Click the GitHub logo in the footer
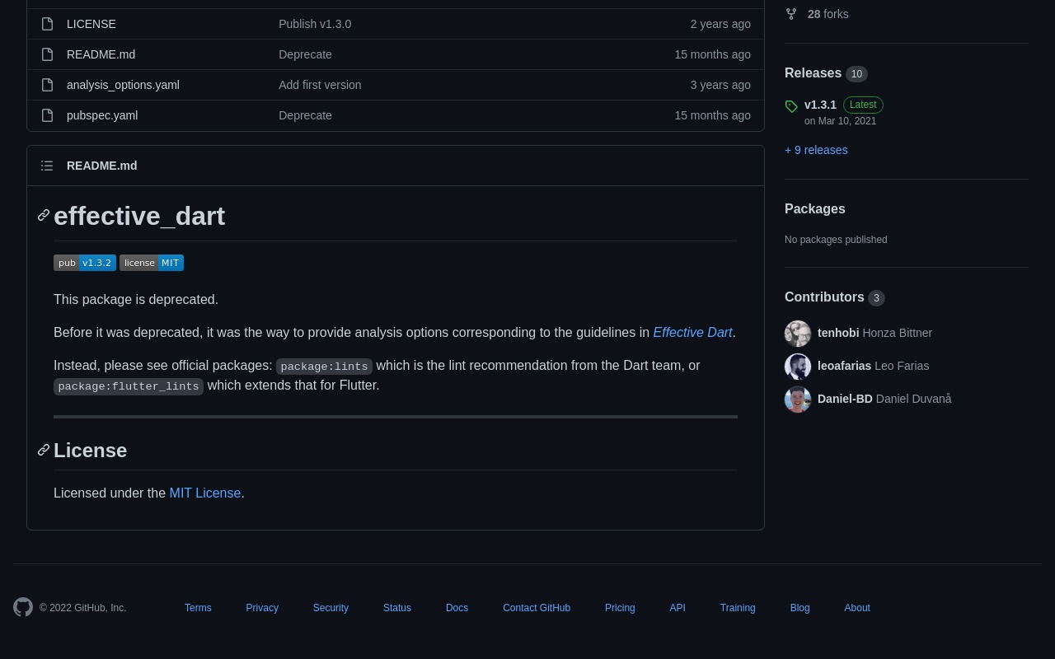The width and height of the screenshot is (1055, 659). 23,607
